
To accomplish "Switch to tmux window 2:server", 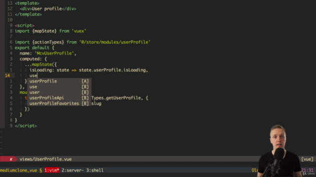I will [x=73, y=170].
